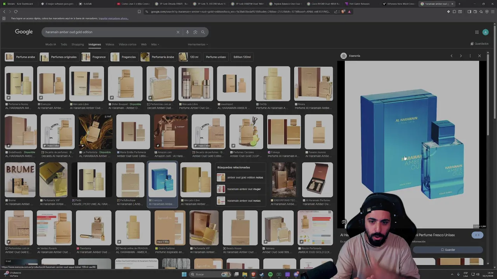The height and width of the screenshot is (279, 497).
Task: Switch to Videos tab
Action: 110,45
